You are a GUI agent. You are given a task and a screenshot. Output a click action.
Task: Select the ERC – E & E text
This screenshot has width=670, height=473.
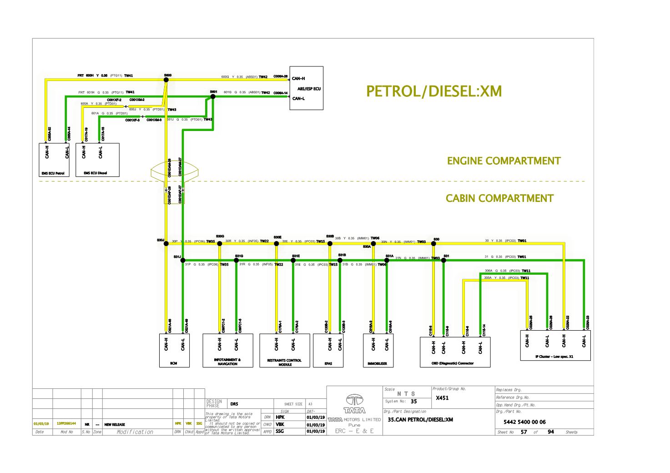[x=354, y=431]
